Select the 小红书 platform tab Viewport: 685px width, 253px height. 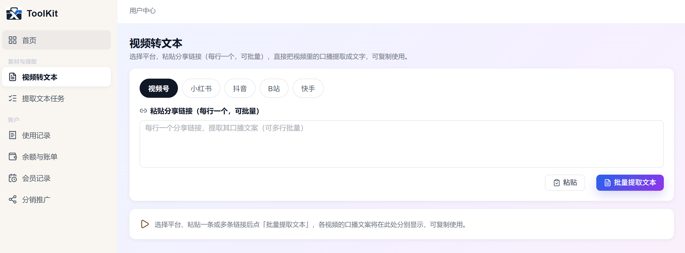click(201, 88)
